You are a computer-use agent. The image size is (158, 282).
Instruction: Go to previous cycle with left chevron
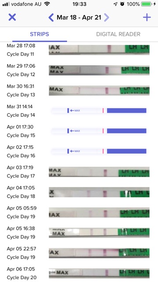click(x=51, y=18)
